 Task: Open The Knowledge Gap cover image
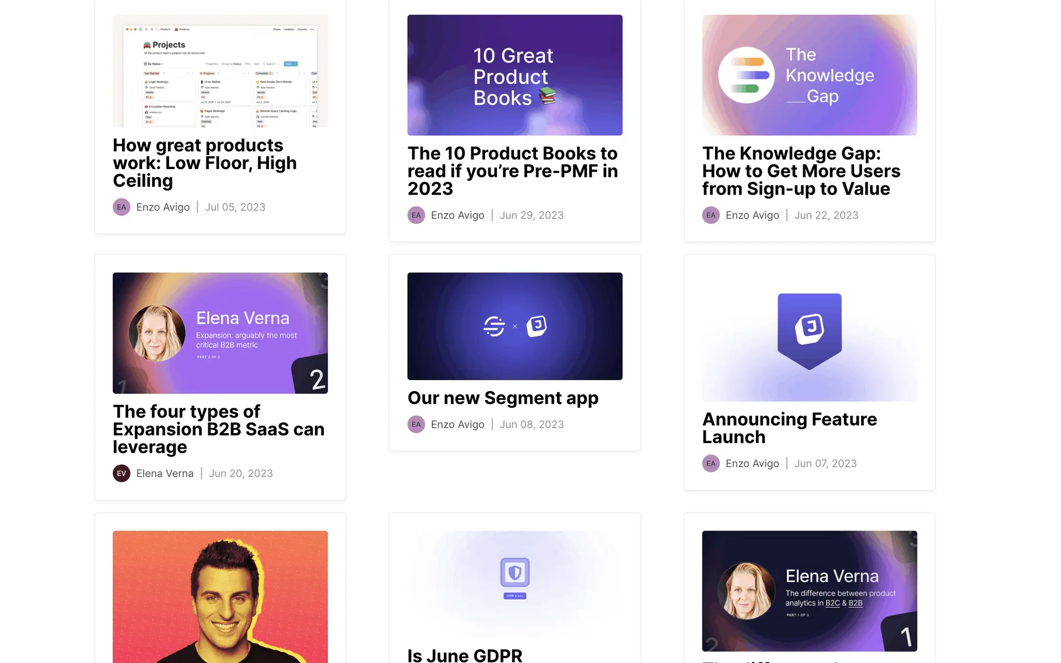point(810,75)
